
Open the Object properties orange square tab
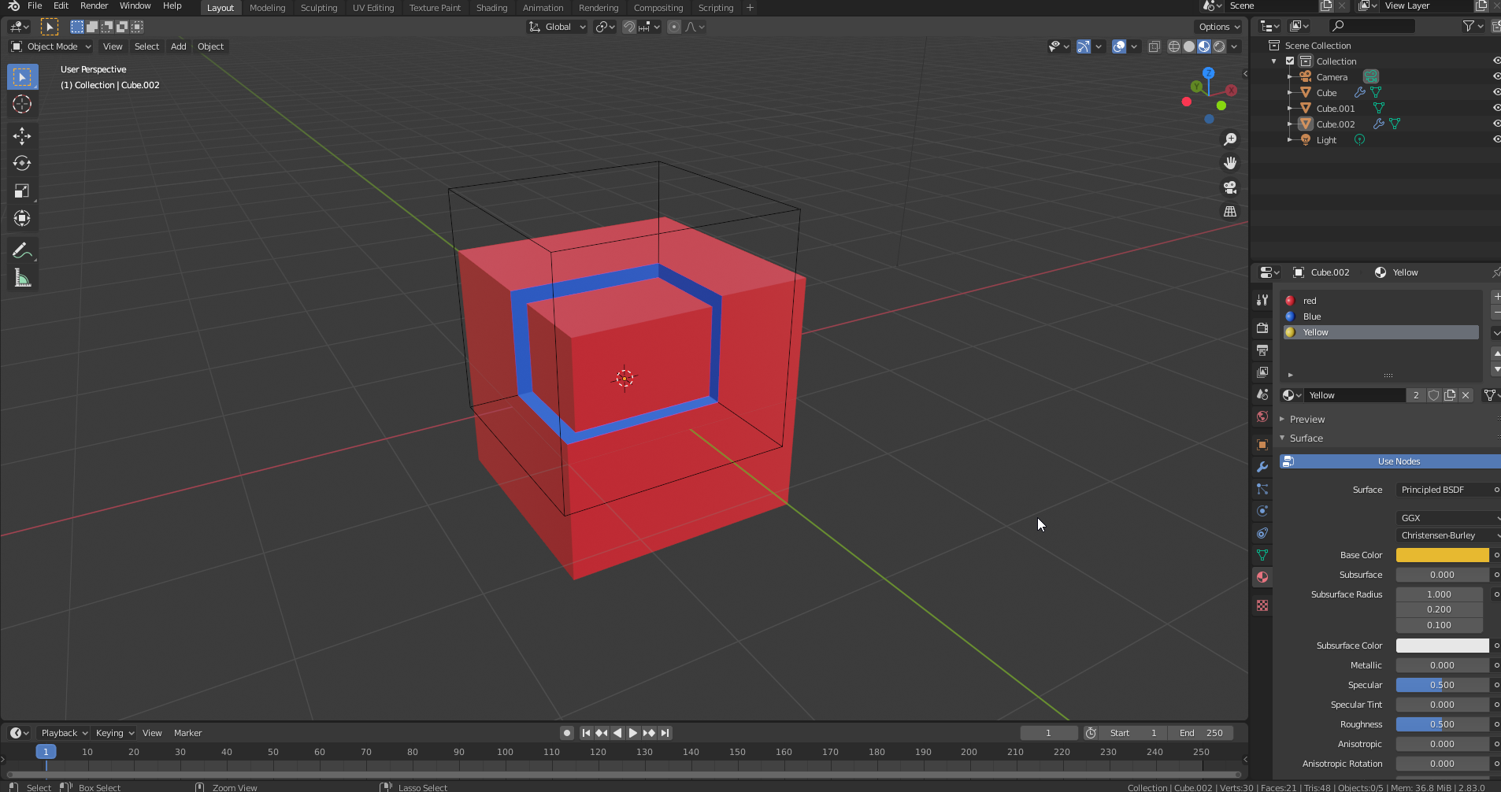point(1262,445)
